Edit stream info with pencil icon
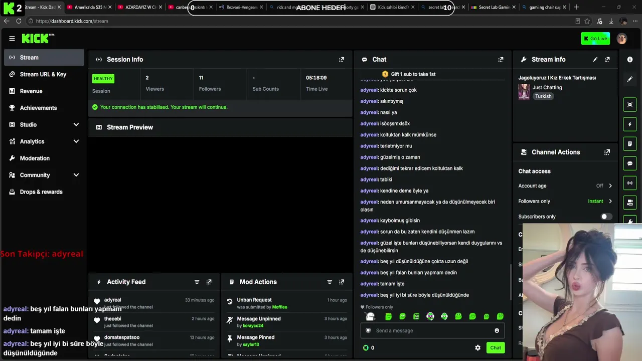The width and height of the screenshot is (642, 361). (x=595, y=59)
